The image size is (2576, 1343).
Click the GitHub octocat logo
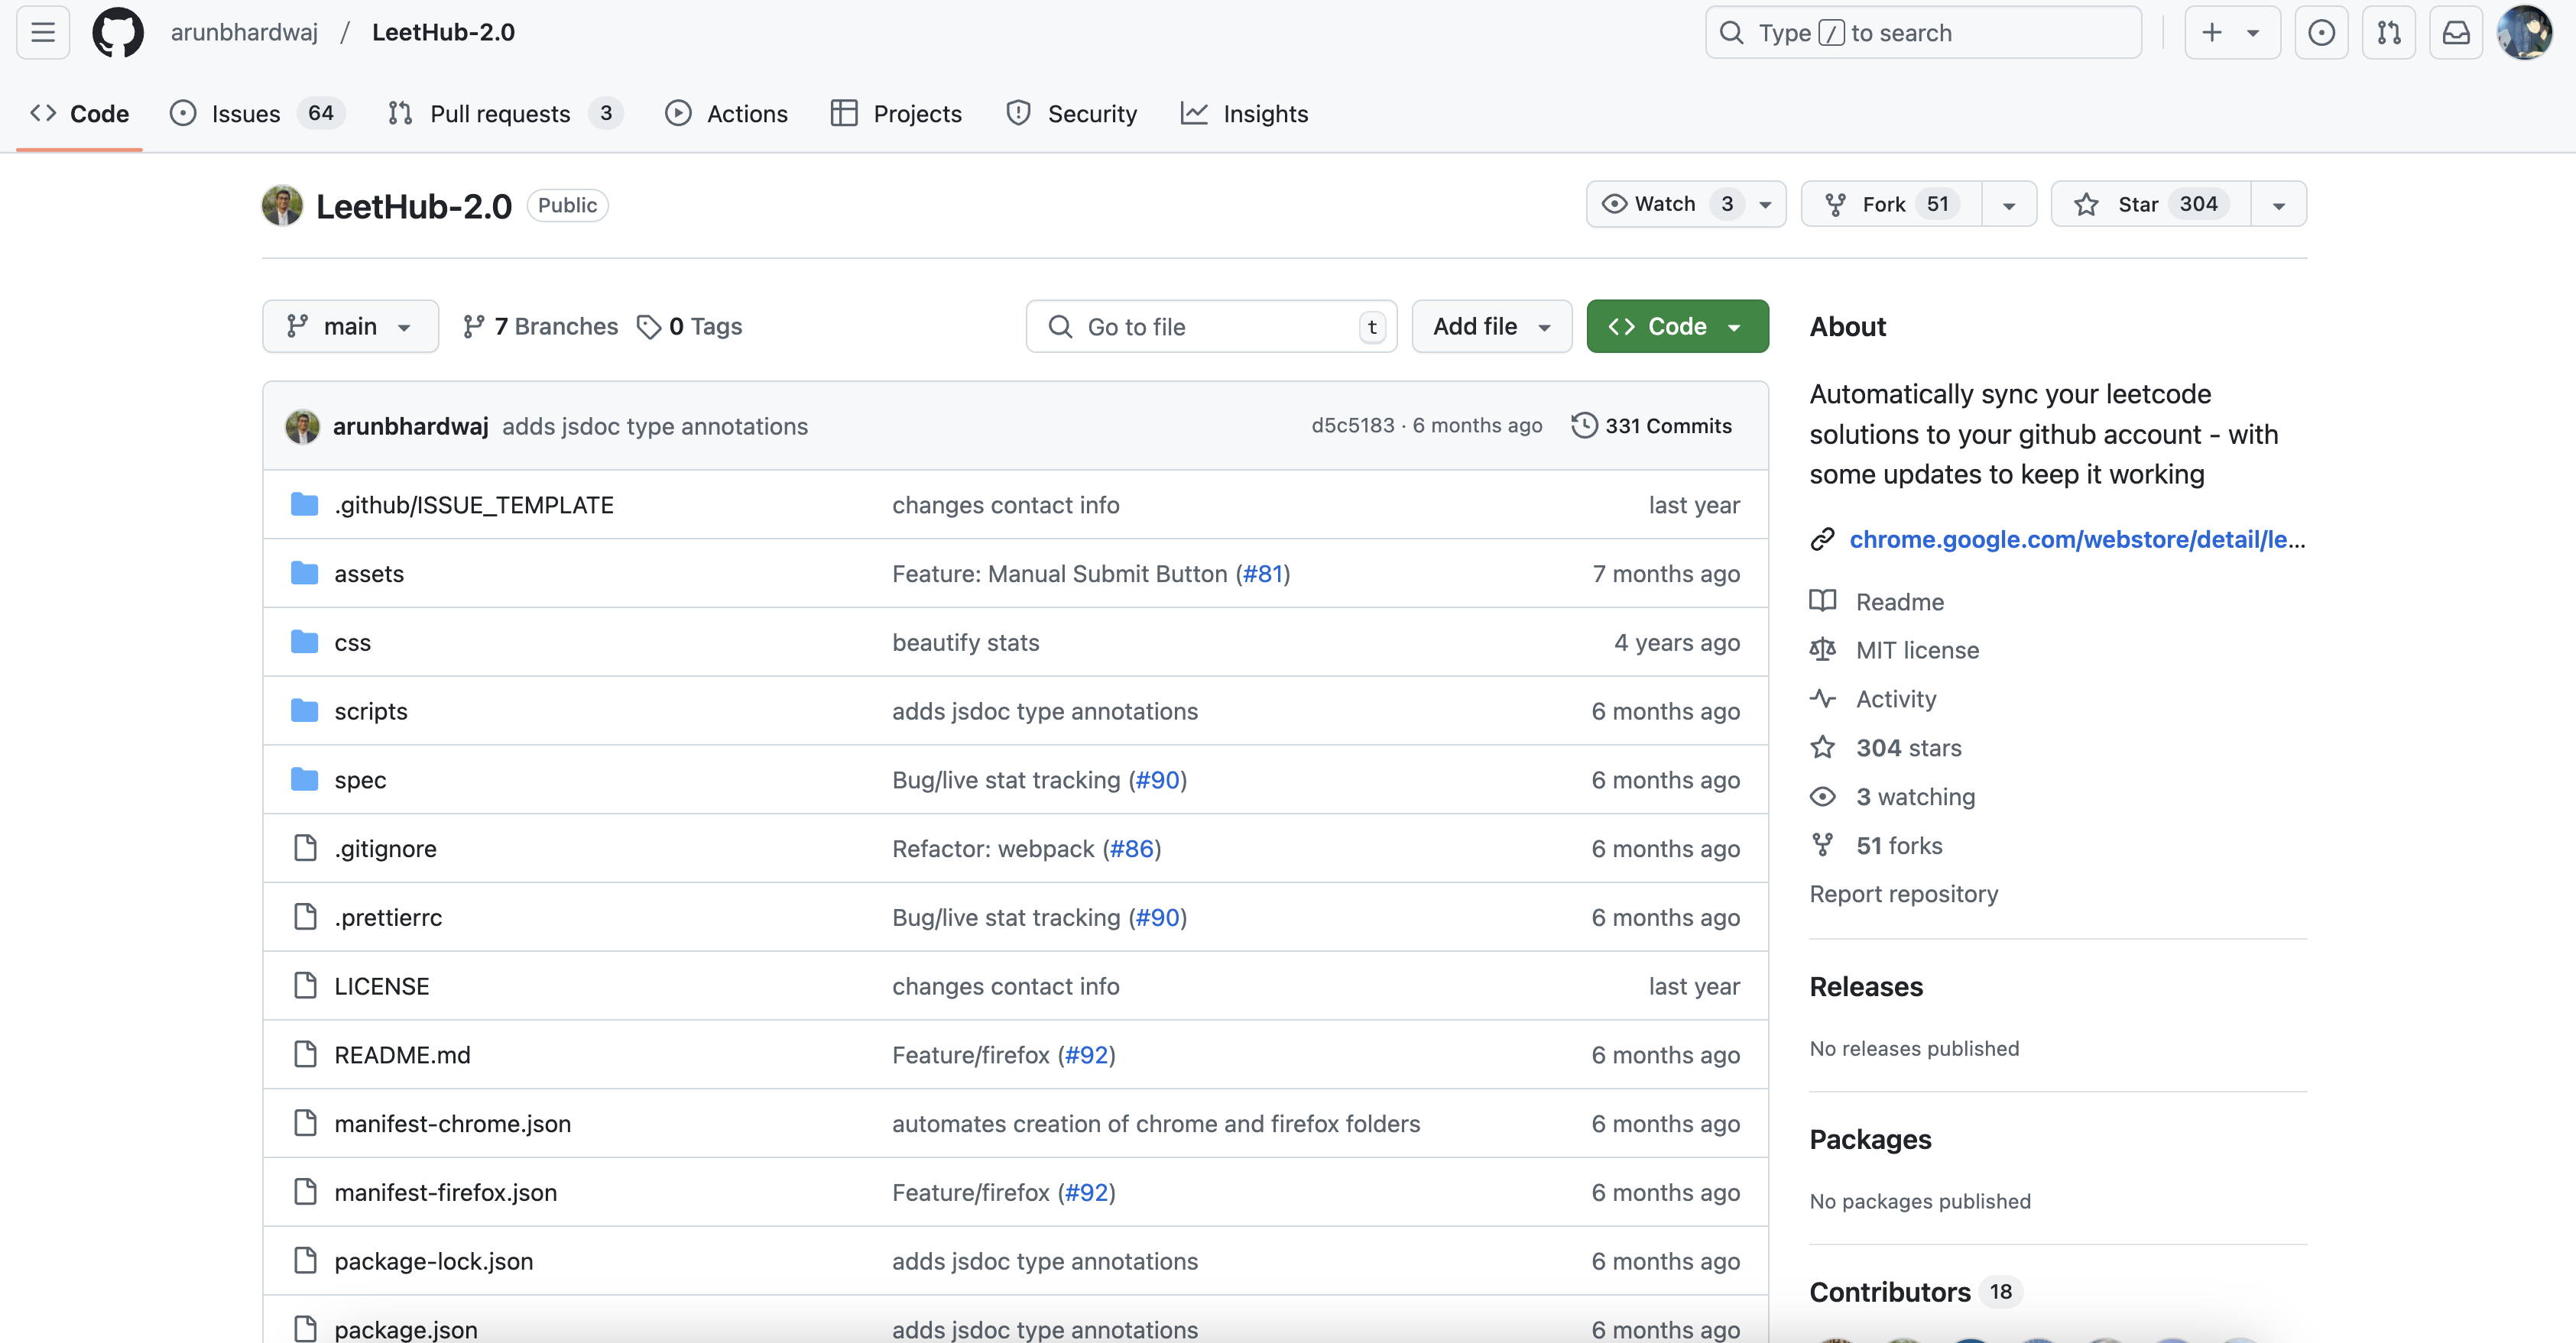118,32
